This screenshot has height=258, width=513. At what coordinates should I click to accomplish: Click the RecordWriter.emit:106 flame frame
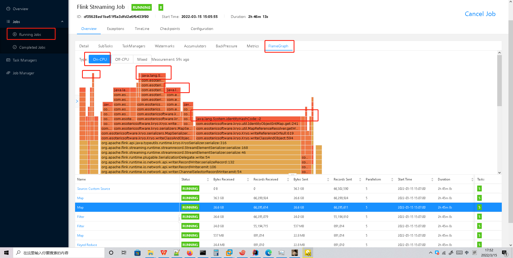point(201,167)
